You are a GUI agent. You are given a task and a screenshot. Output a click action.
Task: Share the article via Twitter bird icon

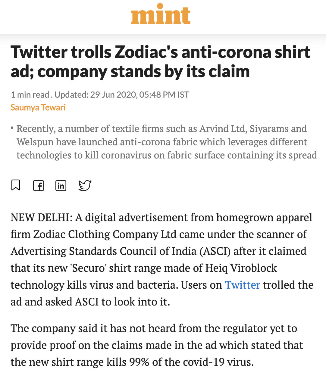pos(85,185)
